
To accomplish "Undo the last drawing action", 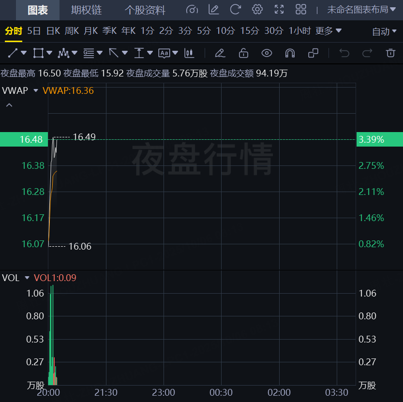I will [x=344, y=53].
